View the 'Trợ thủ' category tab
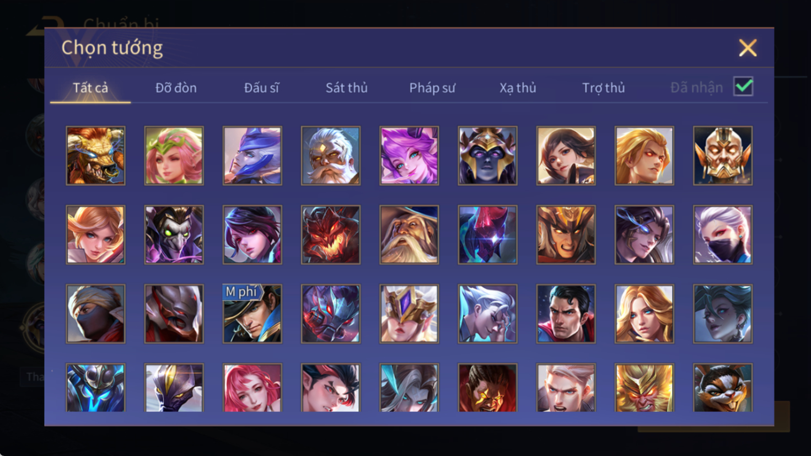This screenshot has height=456, width=811. (x=604, y=88)
